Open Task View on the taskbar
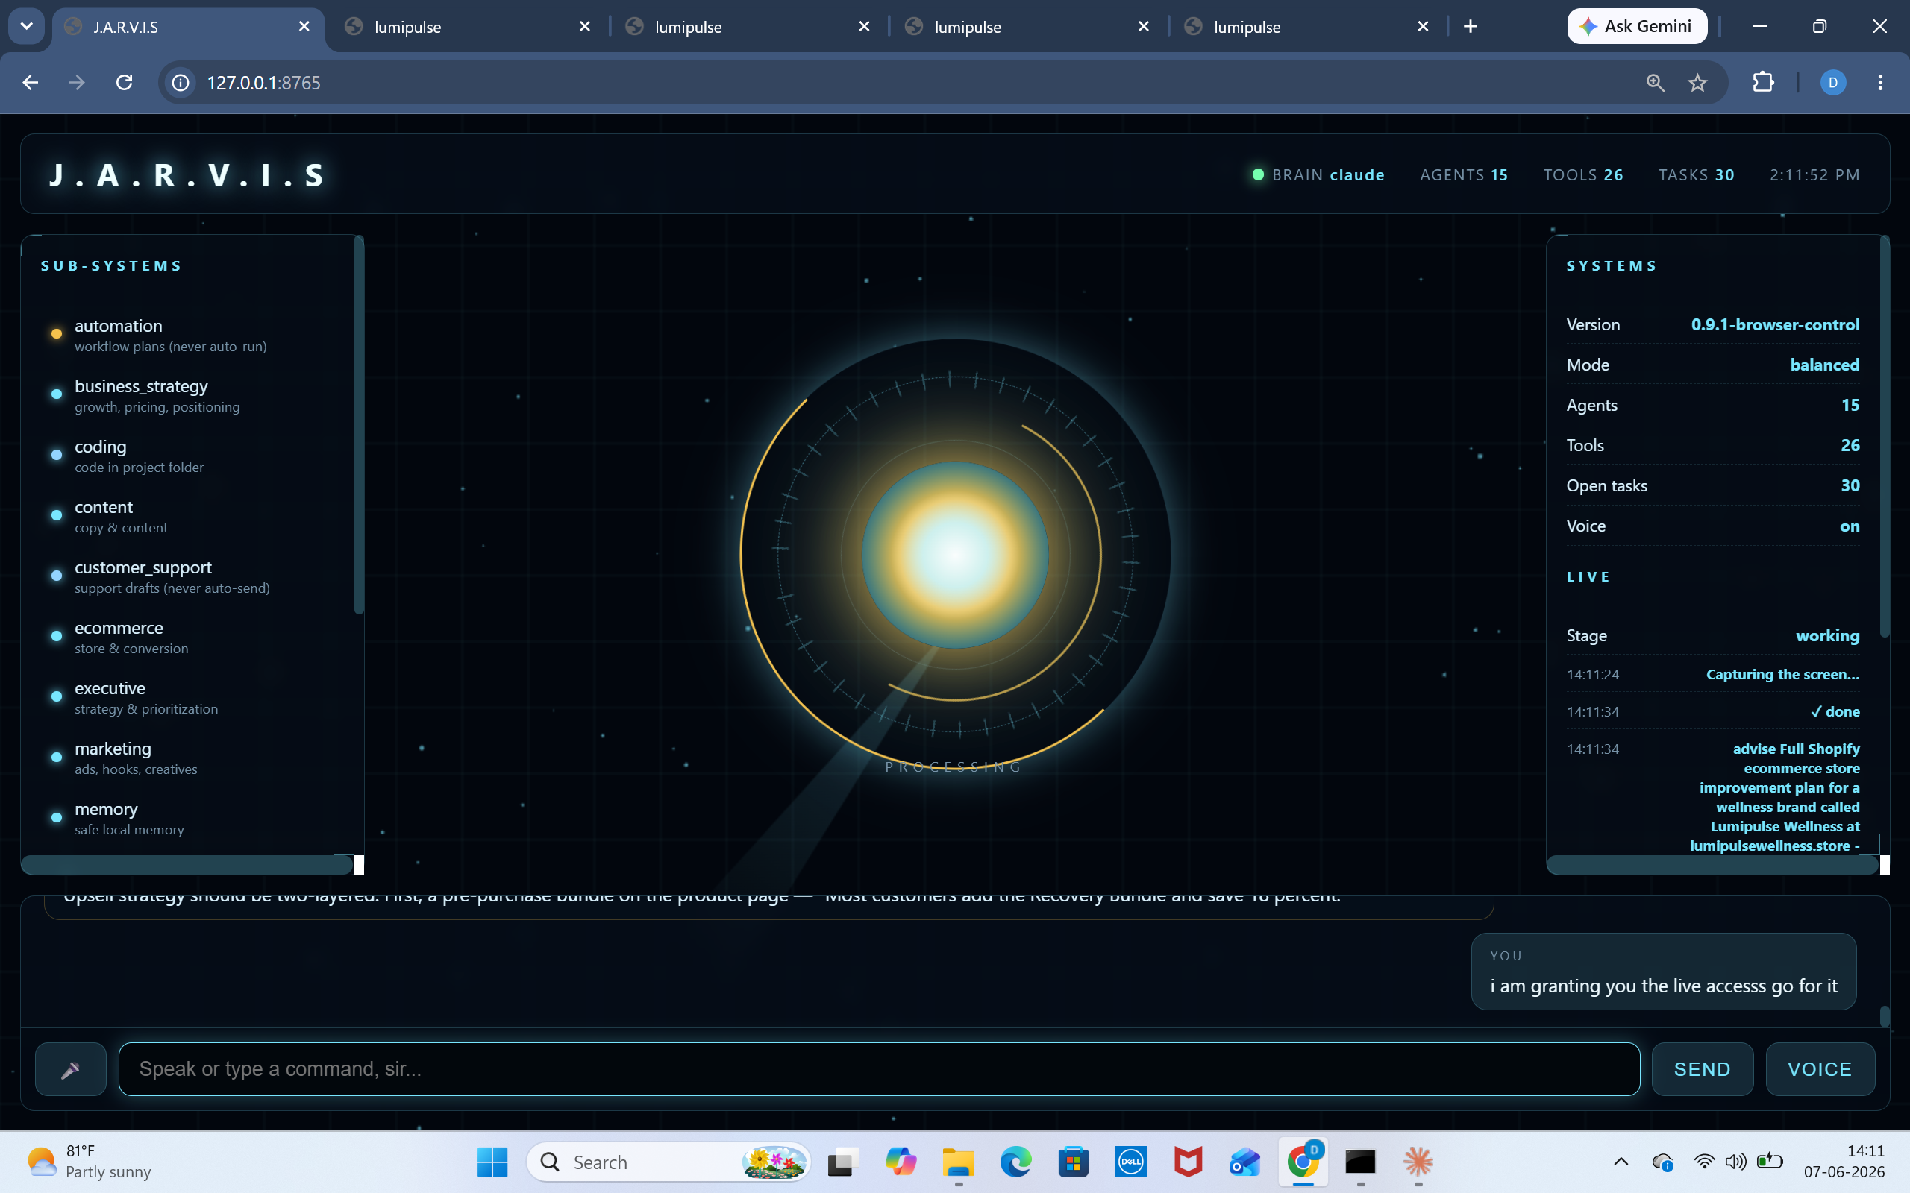 (843, 1162)
